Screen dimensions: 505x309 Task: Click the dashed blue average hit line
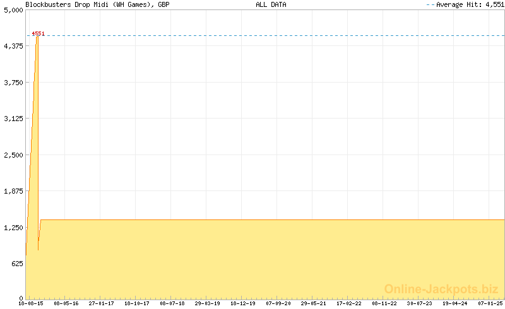point(252,36)
